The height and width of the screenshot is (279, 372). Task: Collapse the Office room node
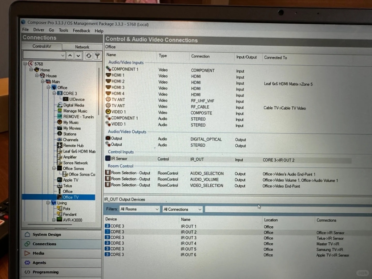tap(48, 88)
